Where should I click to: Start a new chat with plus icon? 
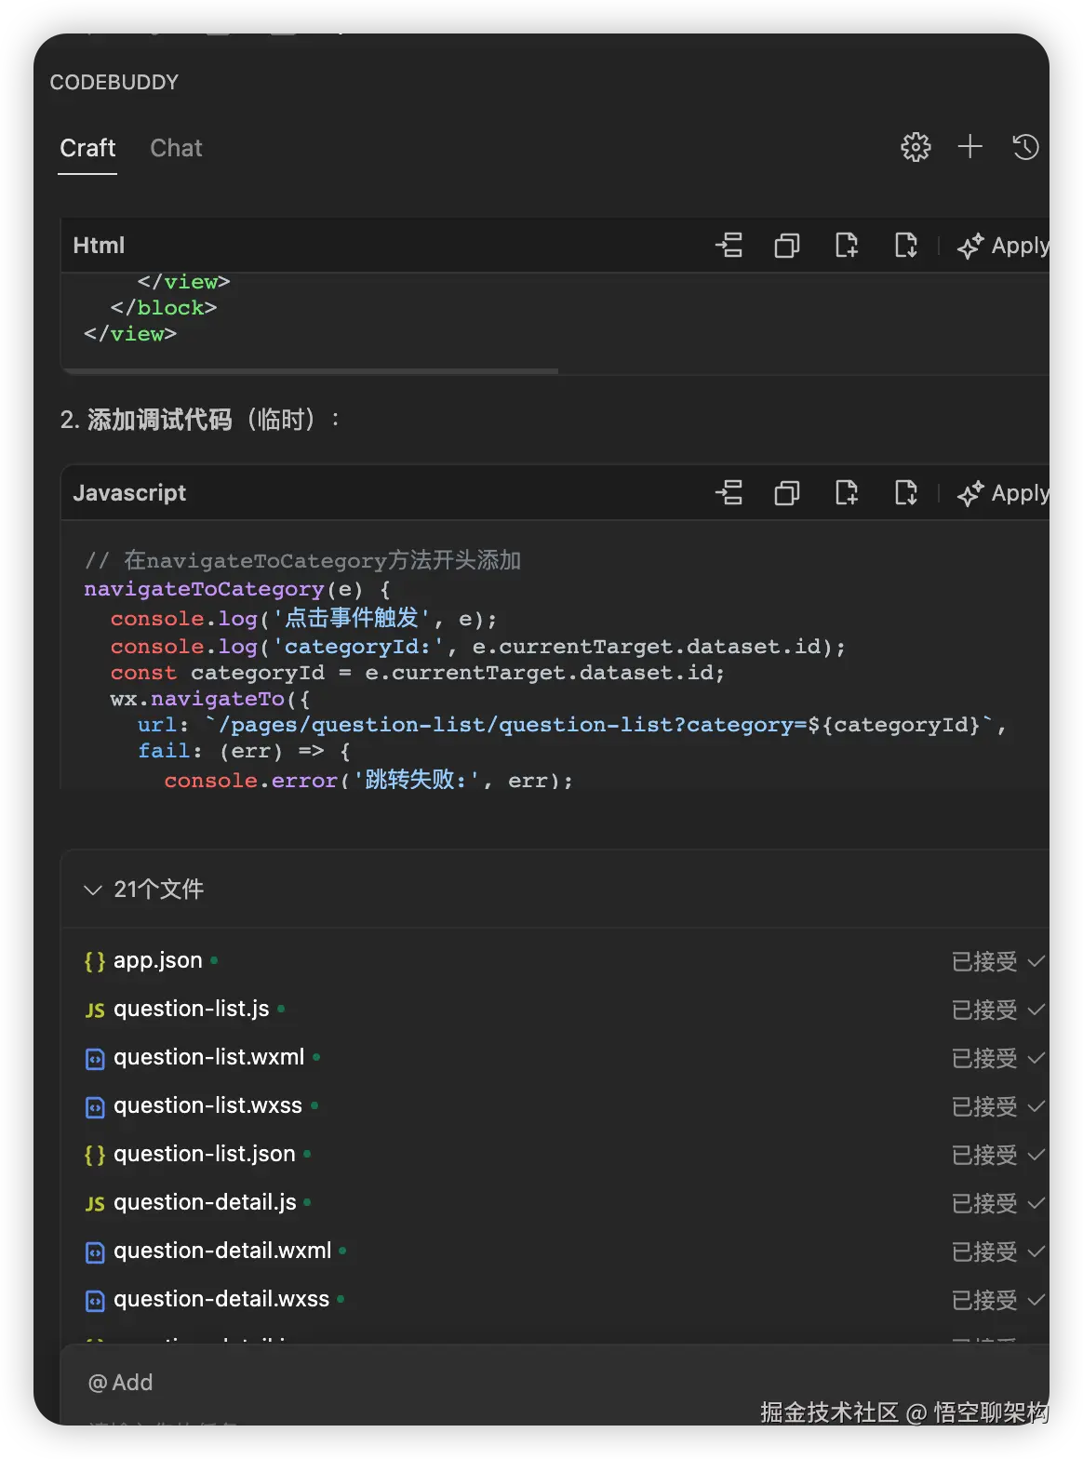(969, 147)
